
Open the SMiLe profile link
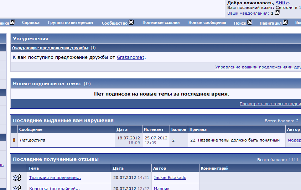282,3
